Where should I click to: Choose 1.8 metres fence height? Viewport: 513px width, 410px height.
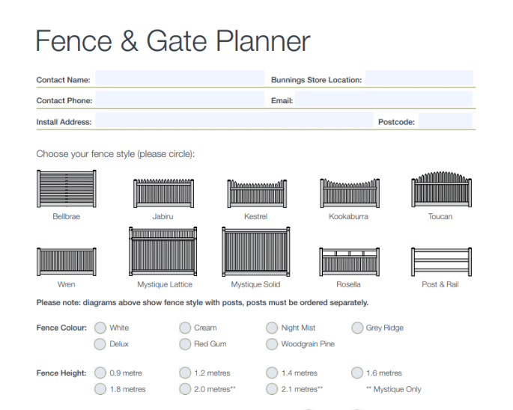click(x=100, y=389)
